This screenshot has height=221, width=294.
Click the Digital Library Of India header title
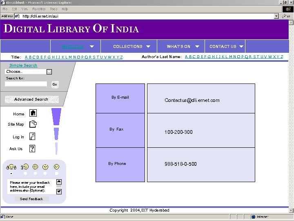click(x=71, y=29)
